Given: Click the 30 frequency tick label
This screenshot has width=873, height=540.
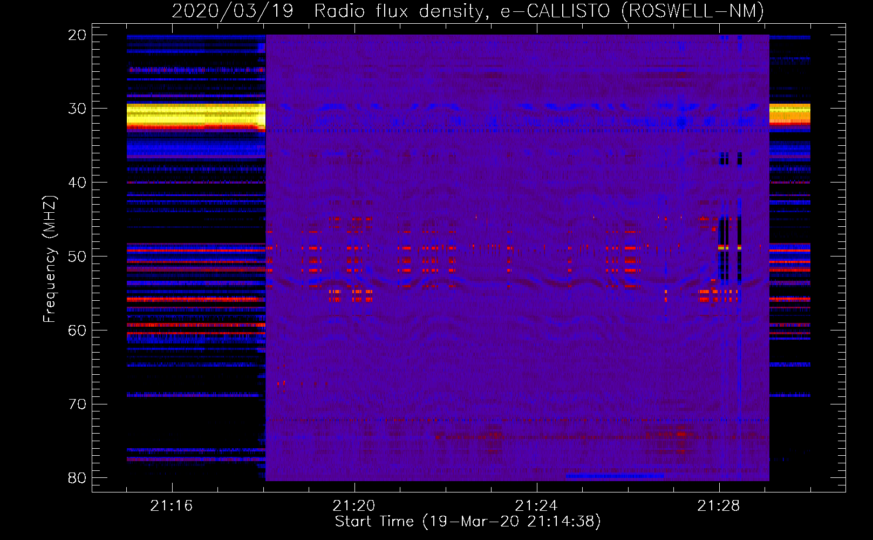Looking at the screenshot, I should [77, 109].
